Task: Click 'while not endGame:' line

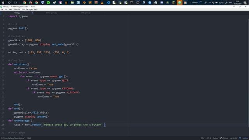Action: [28, 72]
